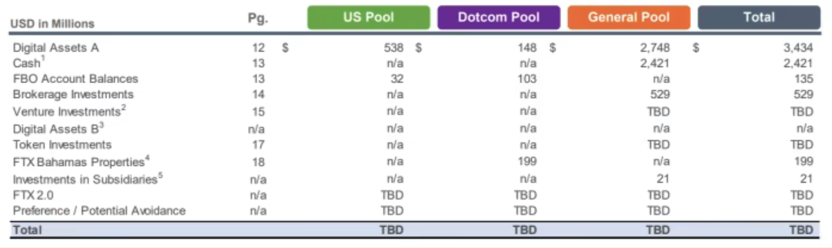Select the dark Total column header
Viewport: 832px width, 248px height.
tap(758, 18)
